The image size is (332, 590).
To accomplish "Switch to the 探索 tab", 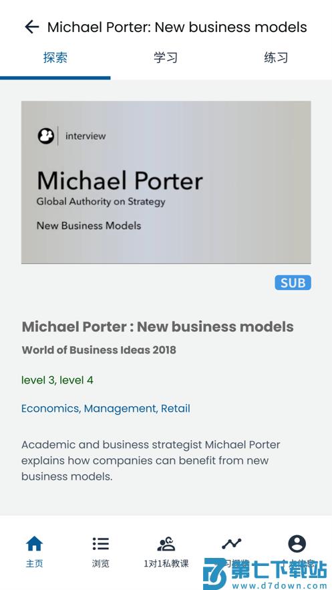I will click(x=55, y=57).
